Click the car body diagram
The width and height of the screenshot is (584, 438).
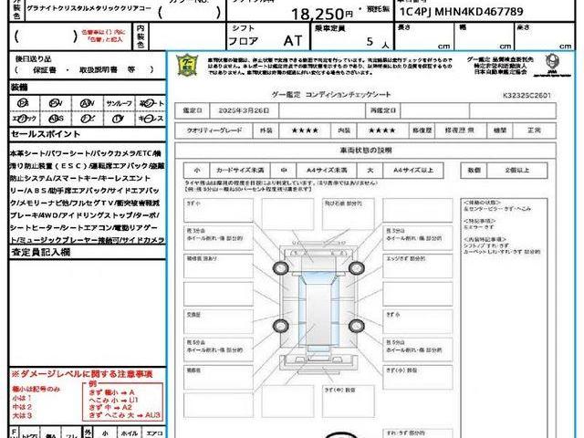point(318,307)
